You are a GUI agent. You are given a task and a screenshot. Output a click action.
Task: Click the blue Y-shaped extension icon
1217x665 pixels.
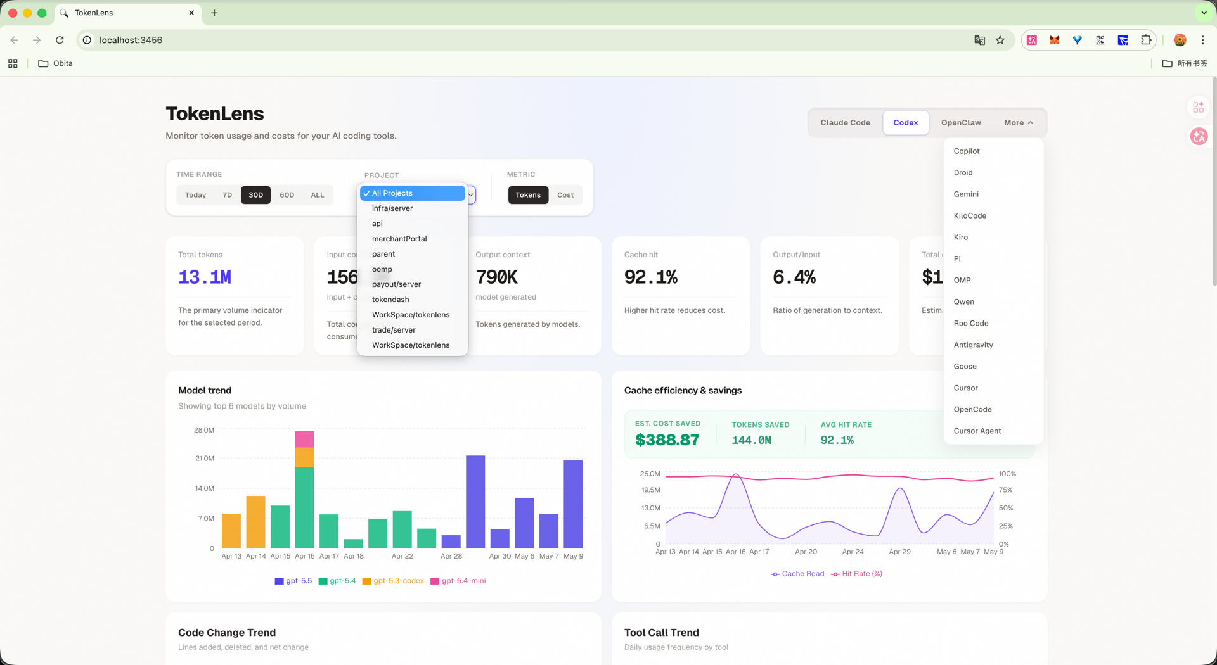click(1078, 40)
